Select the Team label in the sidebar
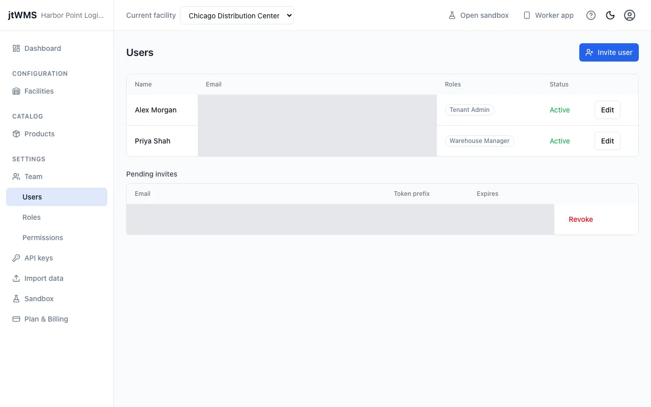651x407 pixels. click(34, 177)
